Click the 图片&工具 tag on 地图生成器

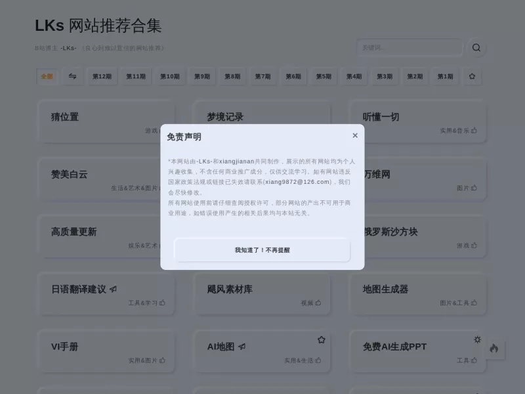454,303
